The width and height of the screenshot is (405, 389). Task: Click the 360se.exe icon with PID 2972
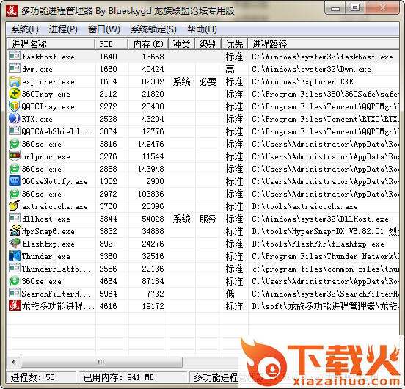tap(15, 194)
